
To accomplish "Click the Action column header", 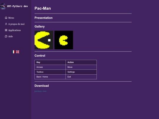I will pos(81,62).
